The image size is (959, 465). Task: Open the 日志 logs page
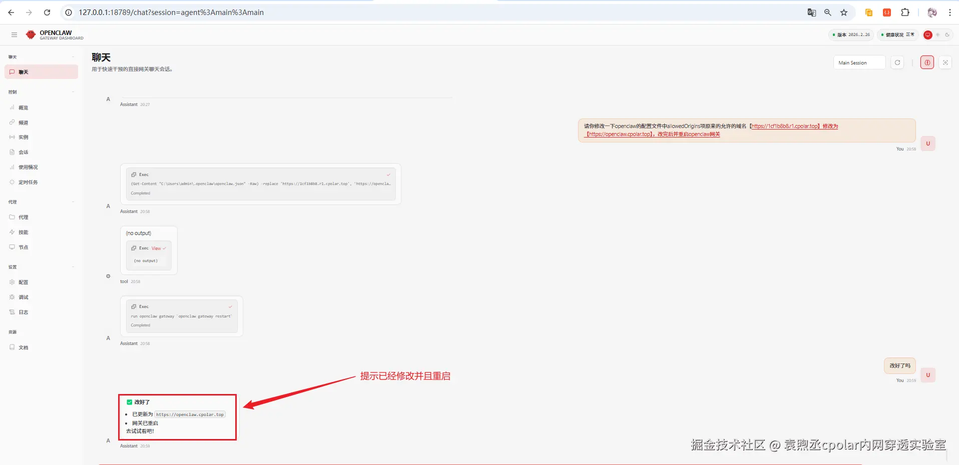(42, 312)
